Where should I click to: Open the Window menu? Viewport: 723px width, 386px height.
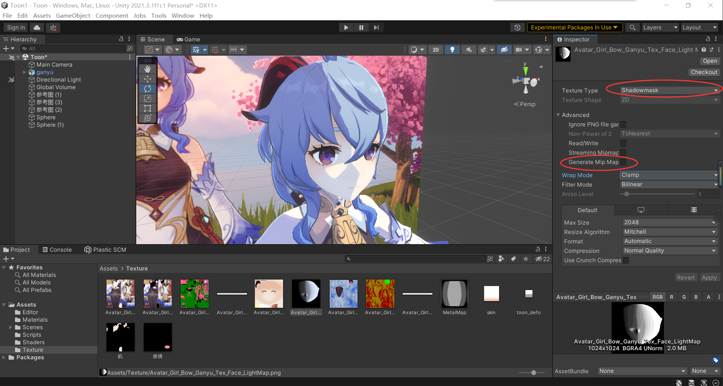pos(183,15)
